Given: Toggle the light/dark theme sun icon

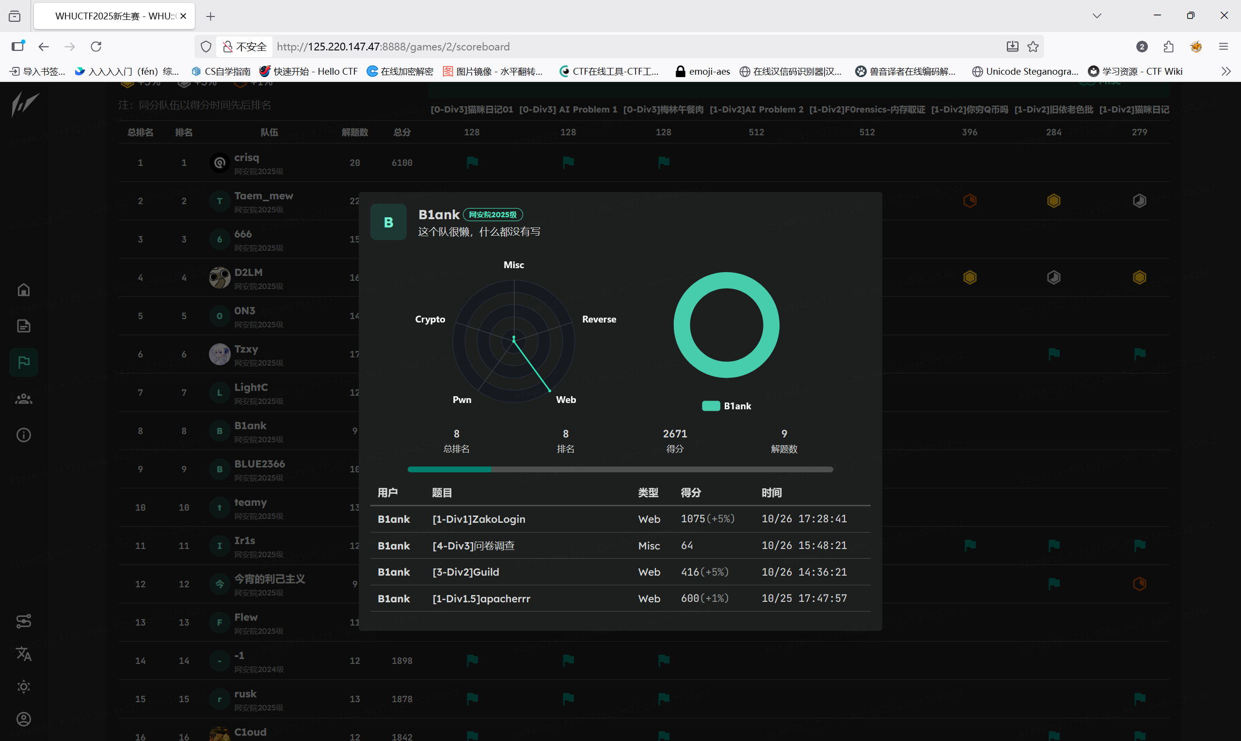Looking at the screenshot, I should tap(23, 687).
